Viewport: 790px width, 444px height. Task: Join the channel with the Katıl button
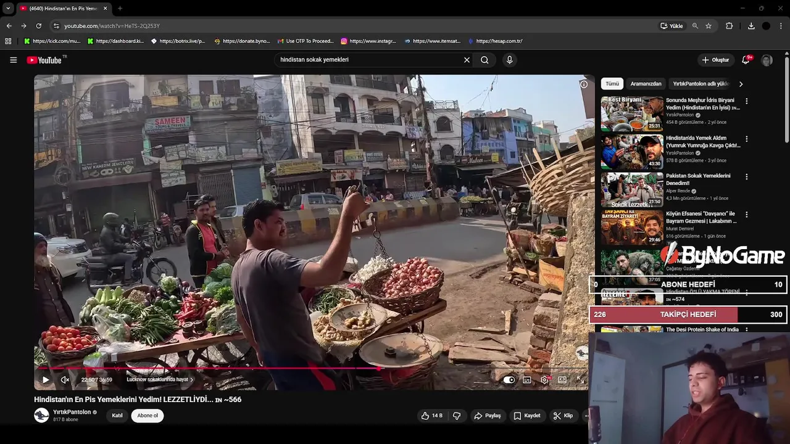pos(117,416)
